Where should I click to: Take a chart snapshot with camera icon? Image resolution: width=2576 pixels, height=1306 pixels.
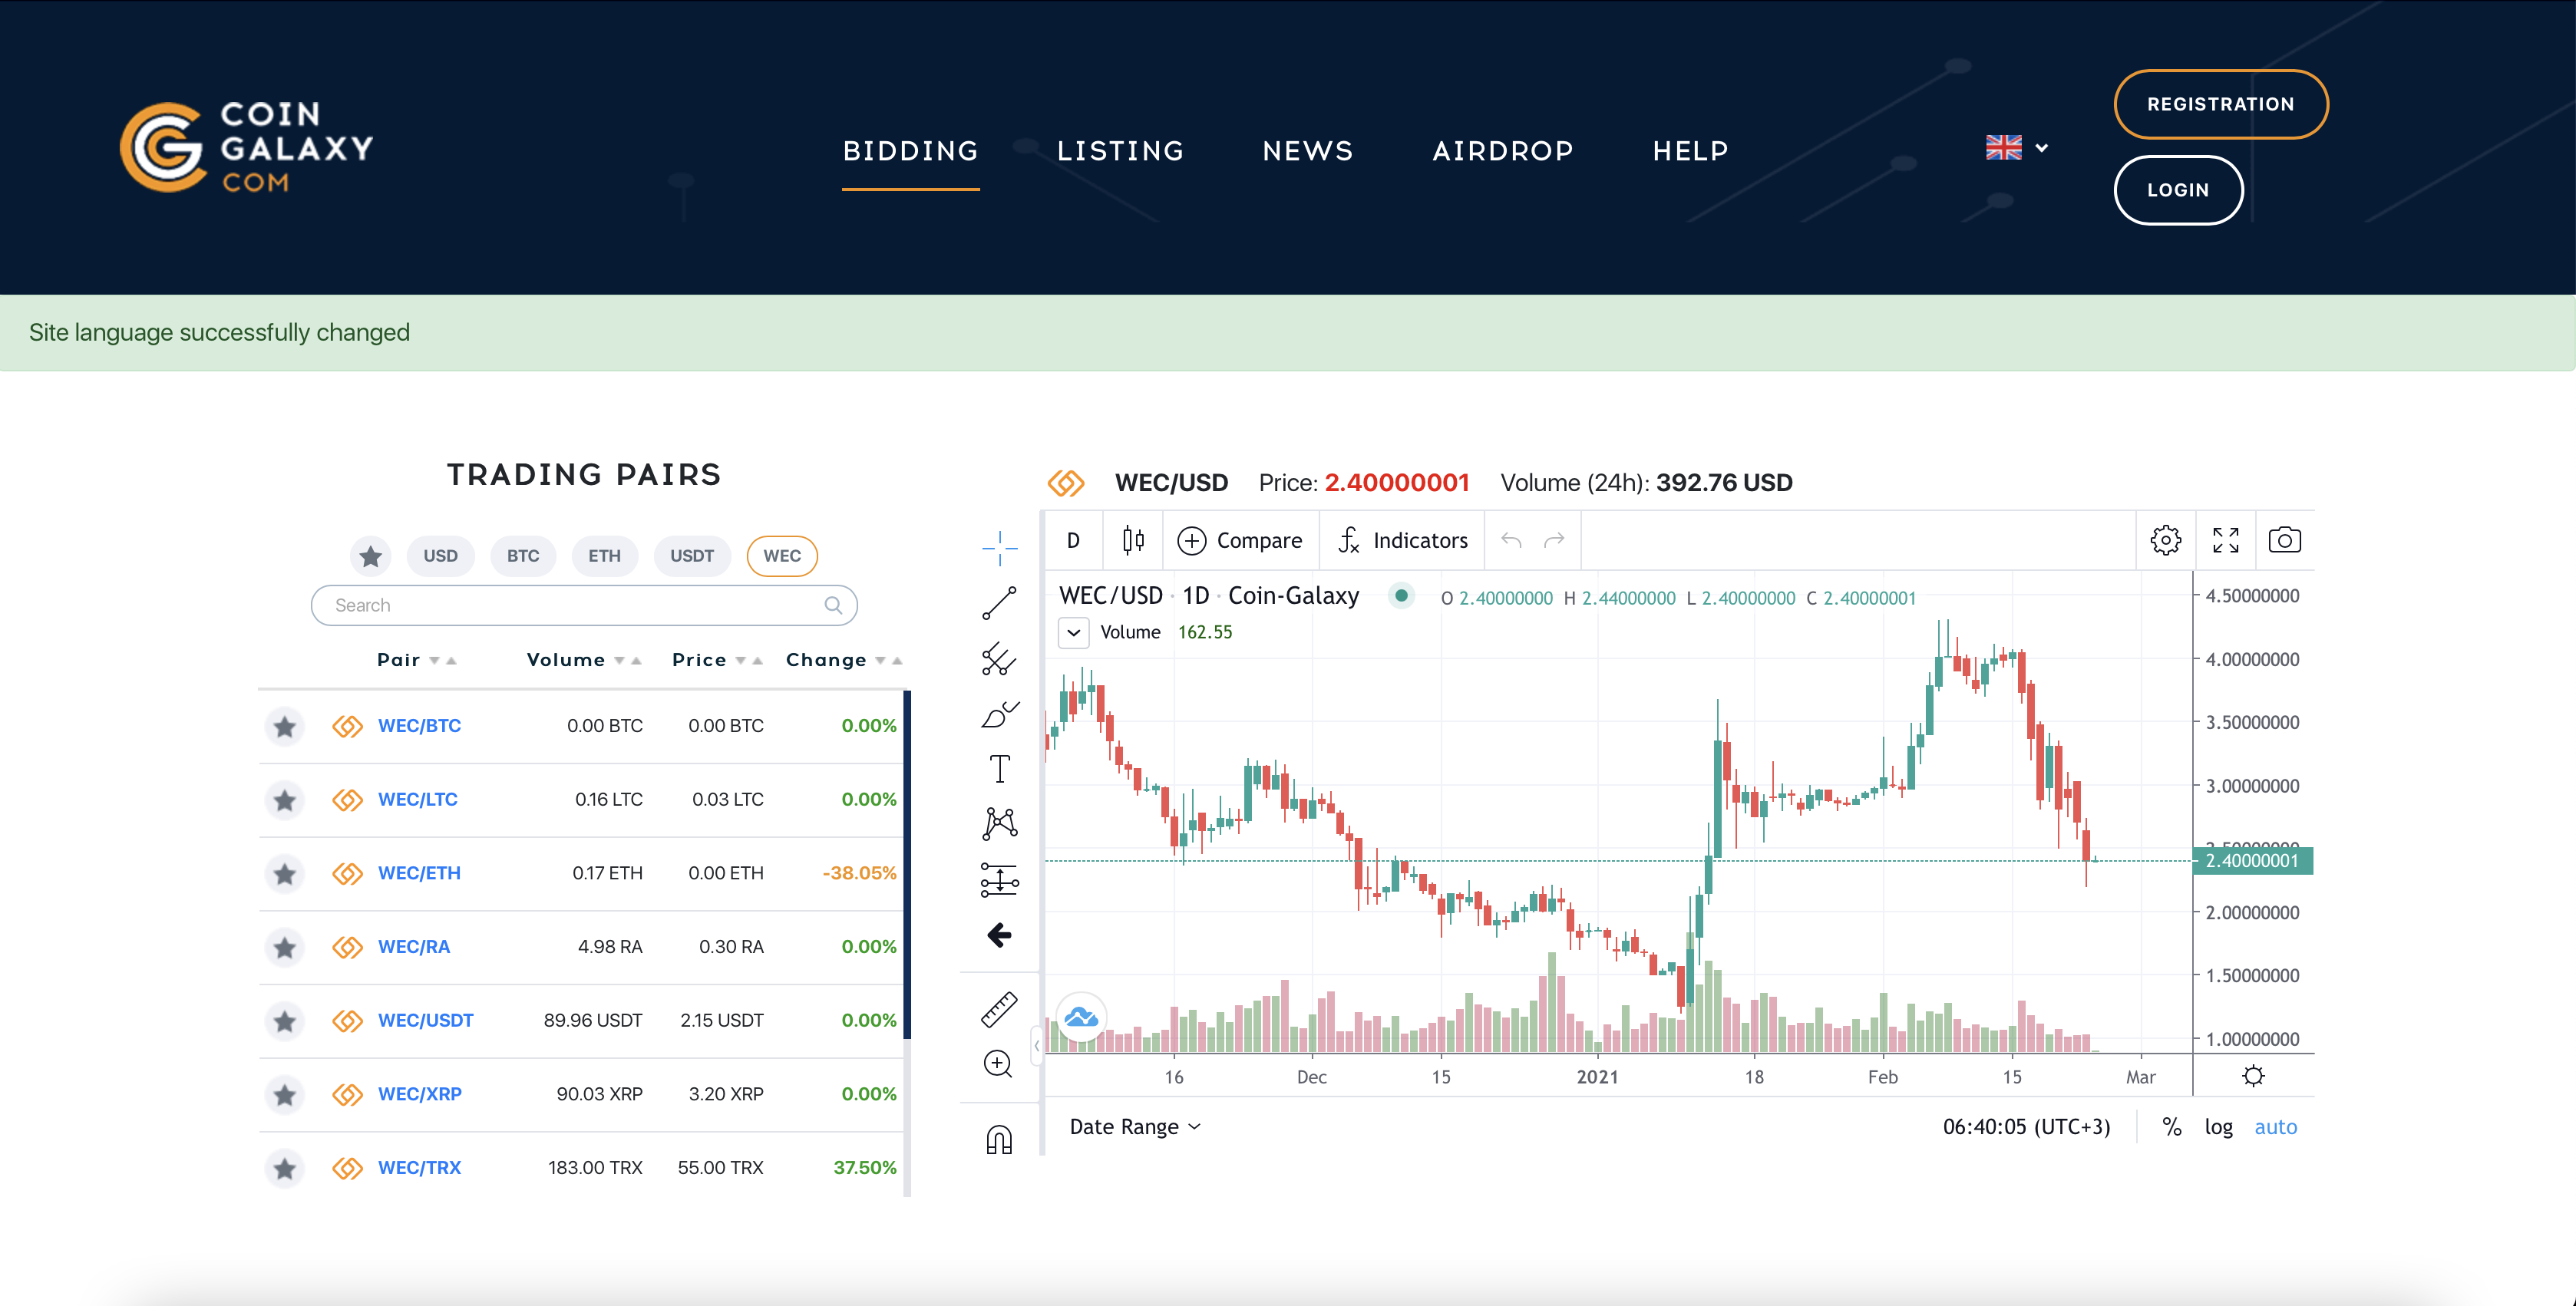pos(2285,540)
